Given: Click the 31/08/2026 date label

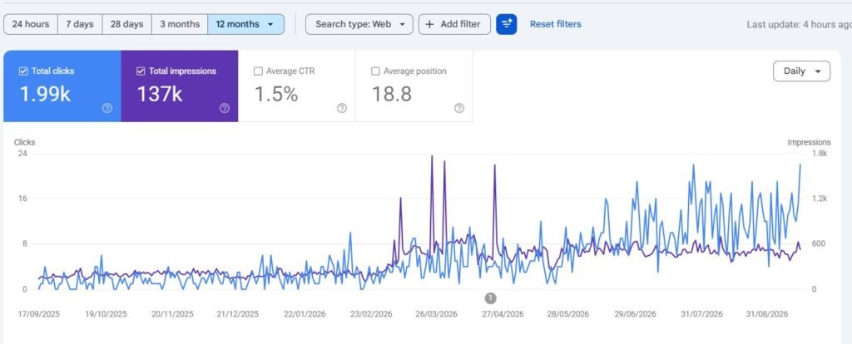Looking at the screenshot, I should [766, 314].
